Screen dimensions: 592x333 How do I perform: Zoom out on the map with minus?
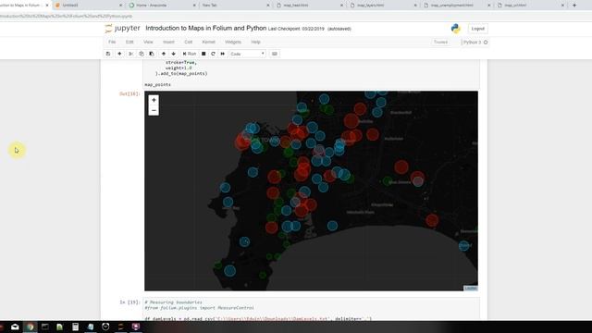[x=154, y=110]
